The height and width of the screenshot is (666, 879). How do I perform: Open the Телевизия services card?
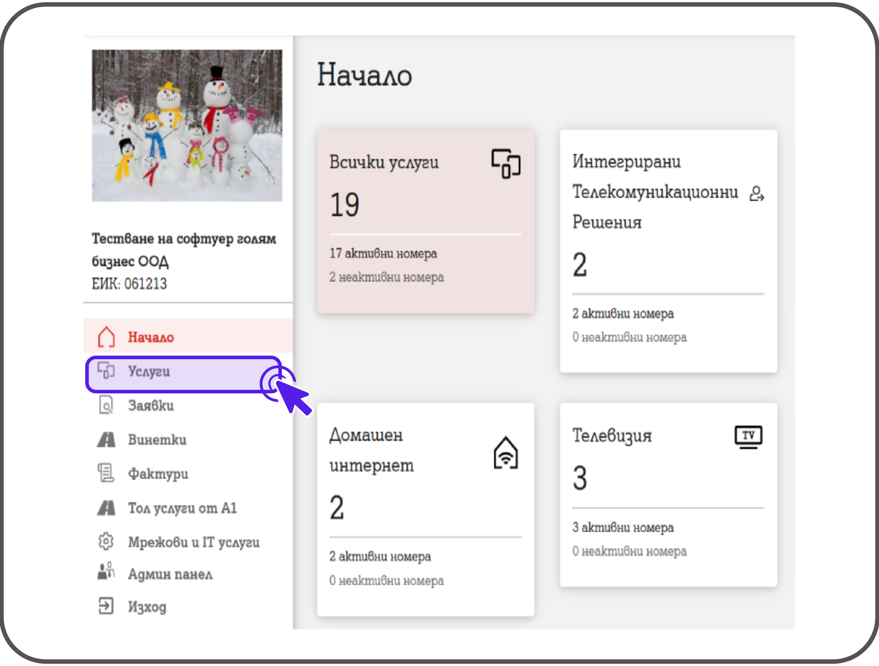click(x=668, y=495)
